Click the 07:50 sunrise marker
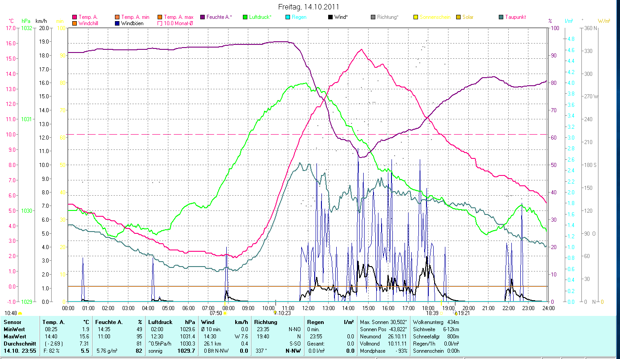Screen dimensions: 620x359 tap(216, 313)
